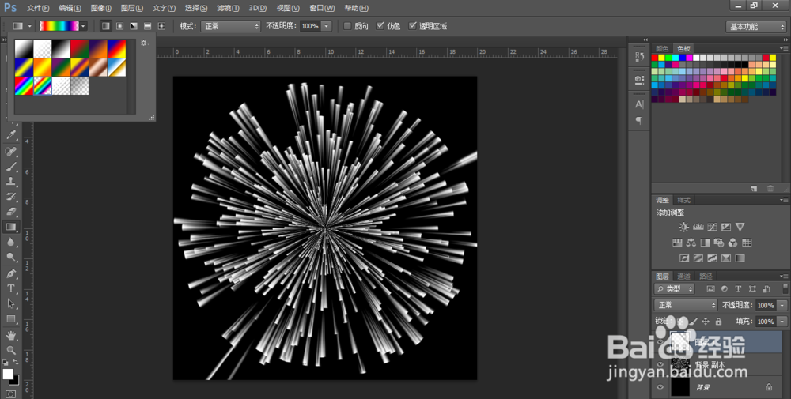The width and height of the screenshot is (791, 399).
Task: Toggle Quick Mask mode
Action: [10, 394]
